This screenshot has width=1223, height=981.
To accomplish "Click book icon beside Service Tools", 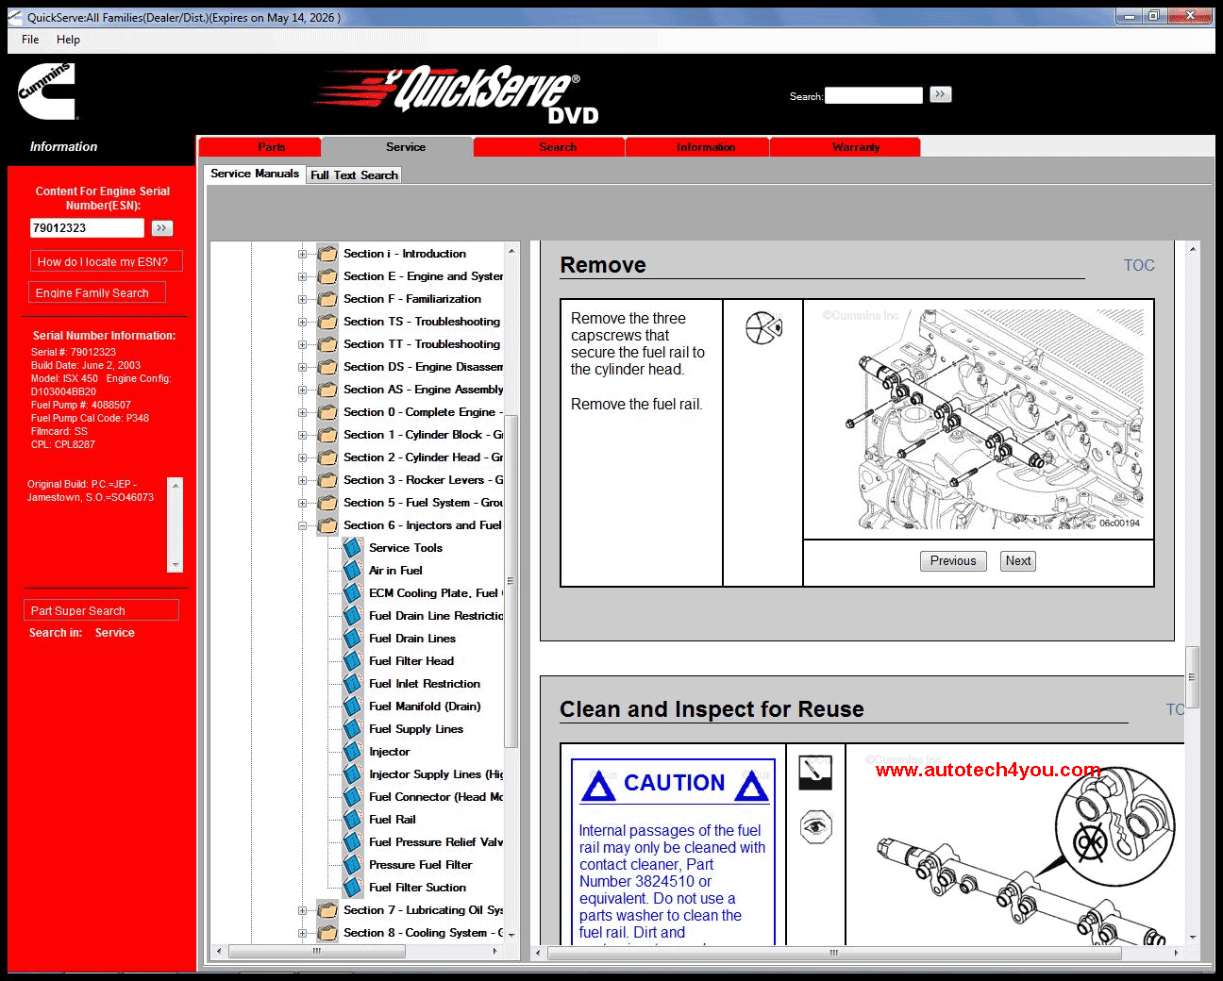I will [353, 548].
